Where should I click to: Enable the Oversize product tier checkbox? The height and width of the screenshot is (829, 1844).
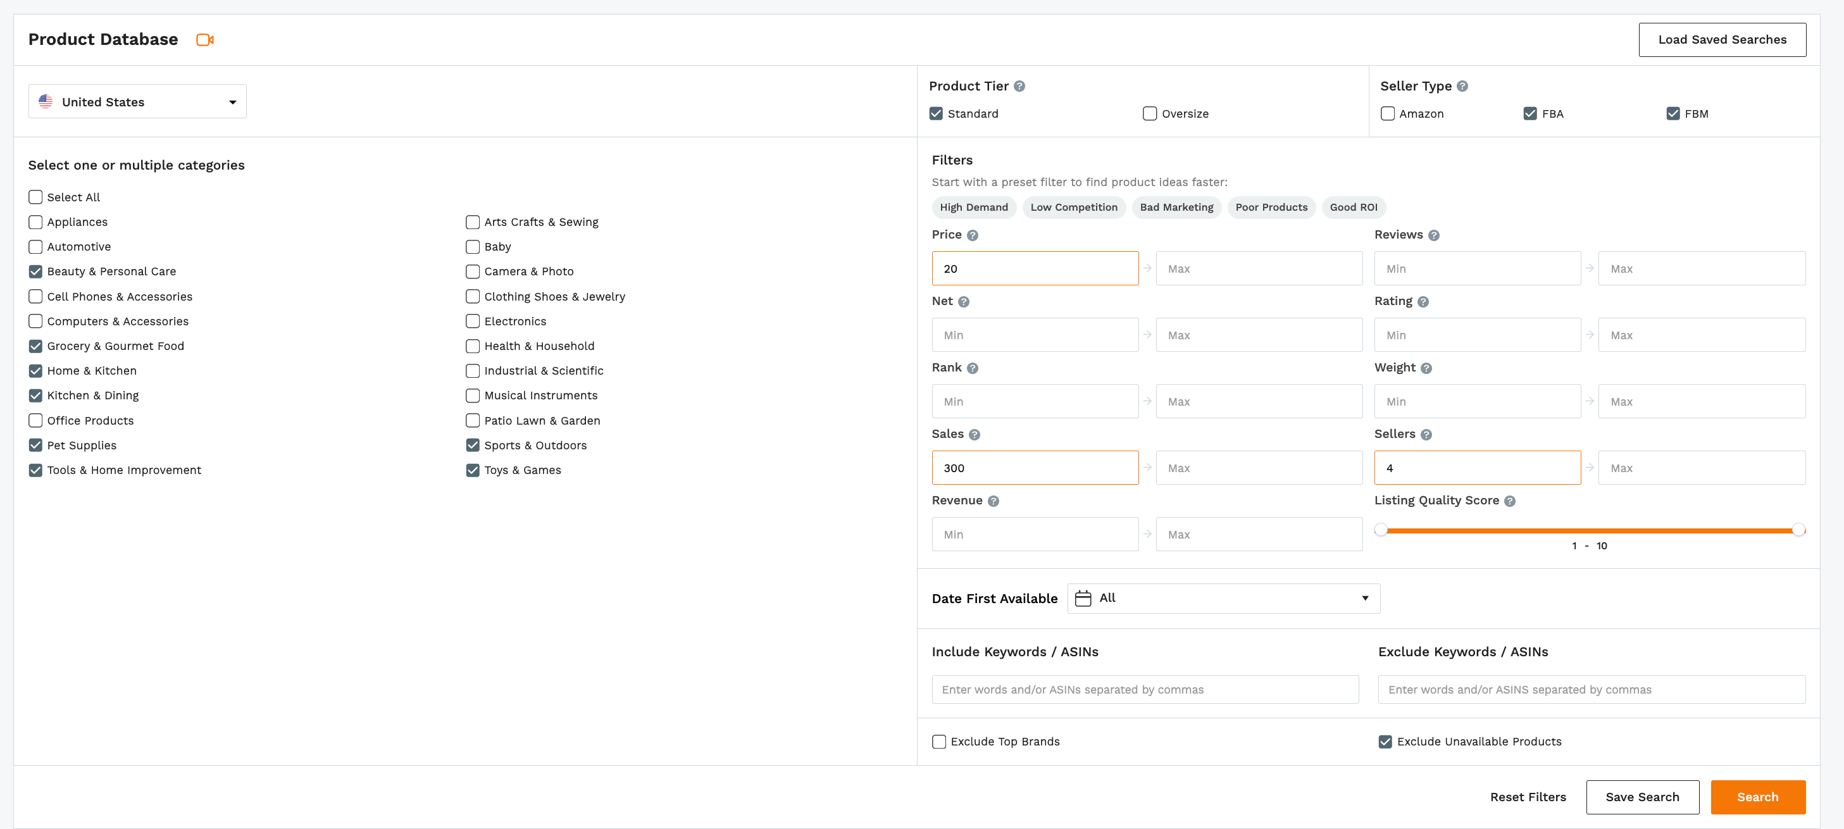pyautogui.click(x=1150, y=113)
